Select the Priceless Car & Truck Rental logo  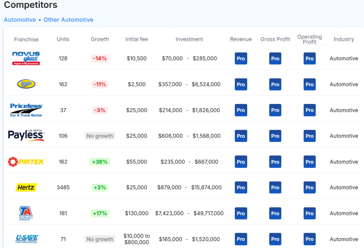pyautogui.click(x=26, y=110)
